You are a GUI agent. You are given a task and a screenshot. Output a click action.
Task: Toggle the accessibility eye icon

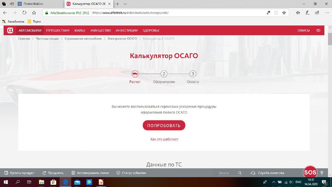click(x=318, y=30)
